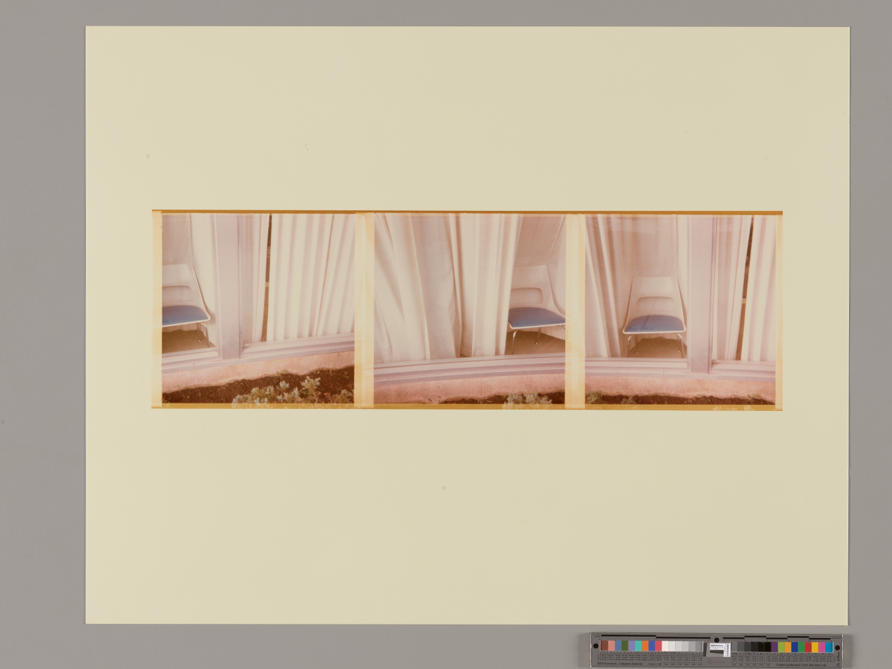The width and height of the screenshot is (892, 669).
Task: Click the middle photo frame in the strip
Action: [469, 309]
